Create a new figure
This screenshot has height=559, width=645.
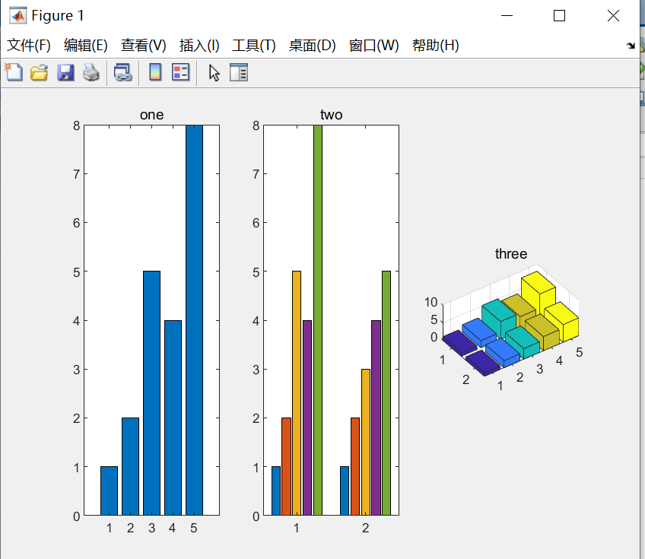14,72
